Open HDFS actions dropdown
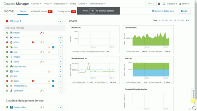 click(x=61, y=43)
